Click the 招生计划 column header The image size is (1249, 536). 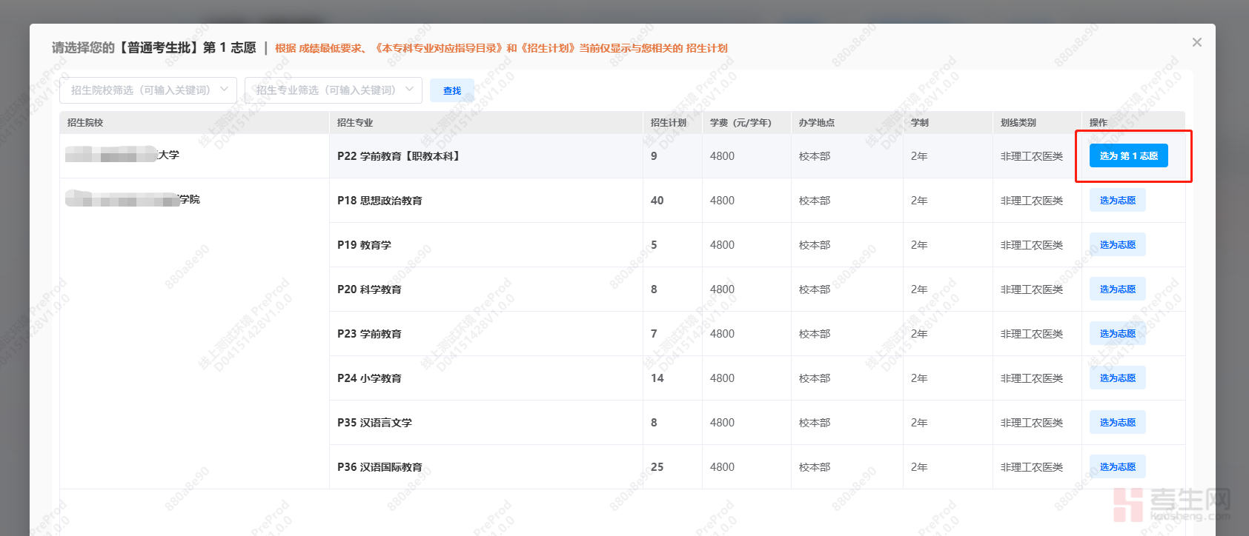tap(668, 123)
